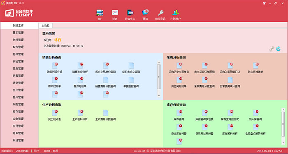Open 库存呆料分析 icon

pyautogui.click(x=230, y=127)
